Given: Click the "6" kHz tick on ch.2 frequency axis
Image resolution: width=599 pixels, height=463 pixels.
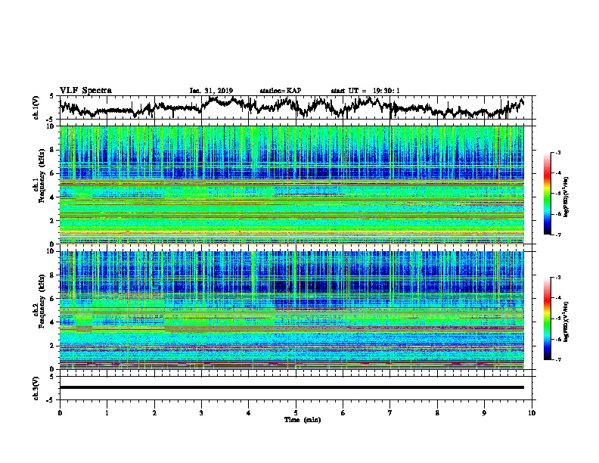Looking at the screenshot, I should coord(52,298).
